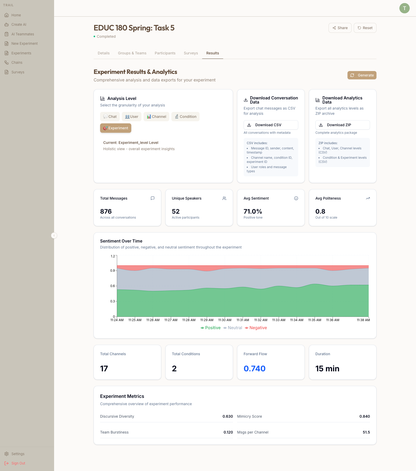Select Condition analysis level
The height and width of the screenshot is (471, 416).
tap(185, 117)
